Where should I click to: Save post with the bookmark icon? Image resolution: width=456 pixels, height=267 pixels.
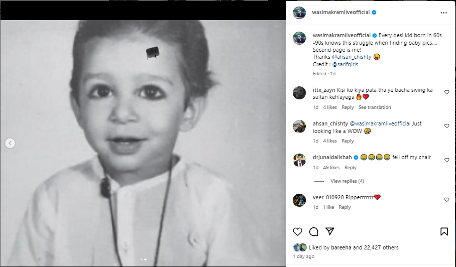[444, 231]
